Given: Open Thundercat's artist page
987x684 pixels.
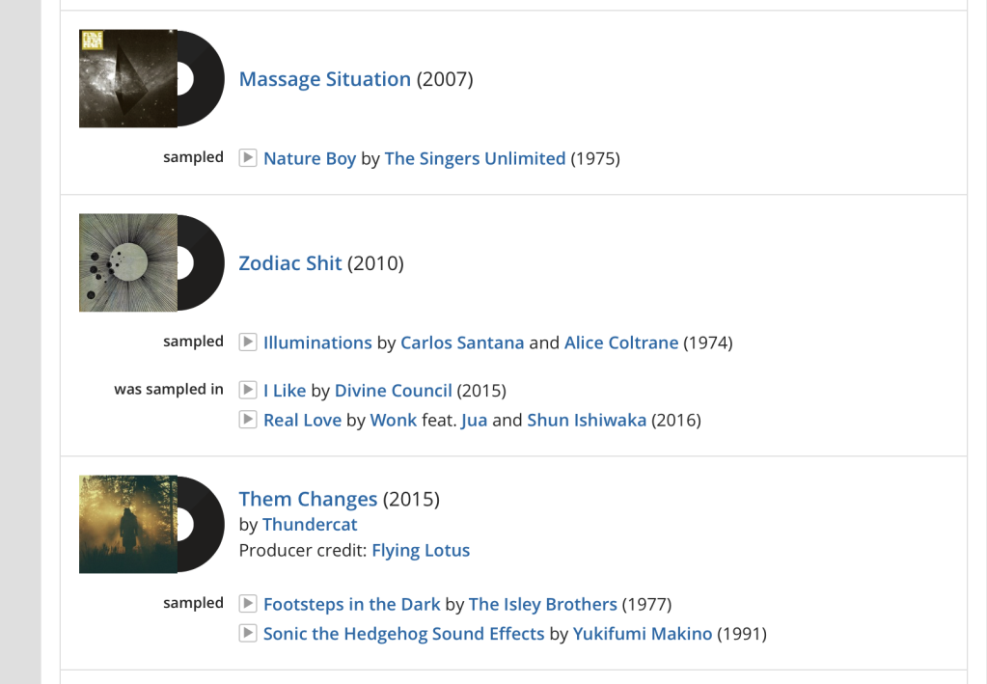Looking at the screenshot, I should (x=310, y=525).
